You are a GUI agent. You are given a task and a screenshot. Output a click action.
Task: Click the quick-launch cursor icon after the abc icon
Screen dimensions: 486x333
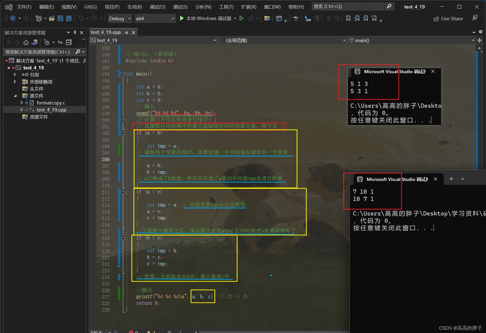(x=308, y=18)
